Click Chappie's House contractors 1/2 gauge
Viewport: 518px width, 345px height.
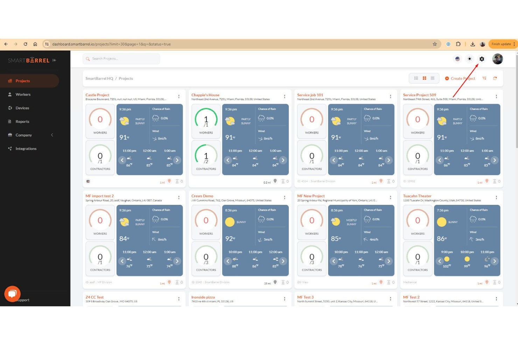tap(206, 157)
